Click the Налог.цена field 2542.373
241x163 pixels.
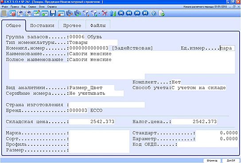(x=194, y=122)
